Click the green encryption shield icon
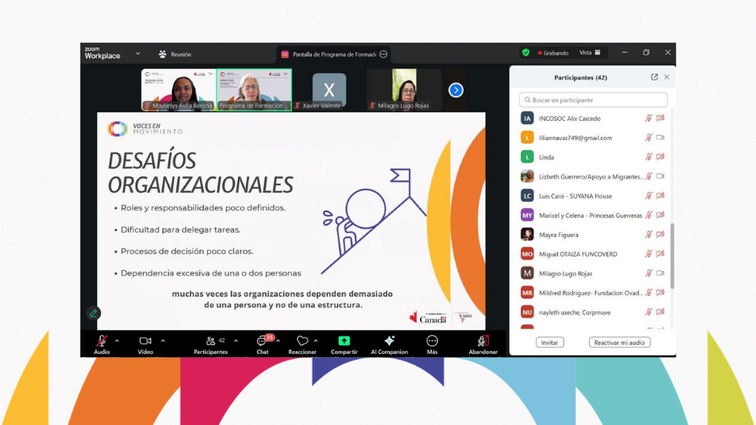The width and height of the screenshot is (756, 425). pos(526,53)
